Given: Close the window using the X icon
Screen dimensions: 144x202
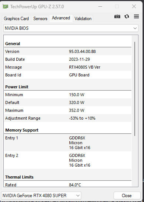Looking at the screenshot, I should 134,6.
